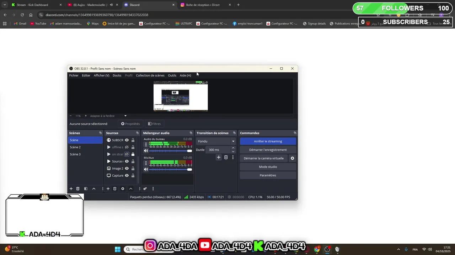
Task: Hide the Image 2 source with its eye icon
Action: coord(127,169)
